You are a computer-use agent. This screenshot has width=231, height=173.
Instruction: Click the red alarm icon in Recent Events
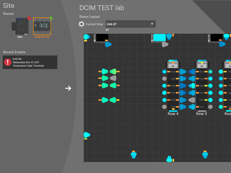tap(8, 62)
